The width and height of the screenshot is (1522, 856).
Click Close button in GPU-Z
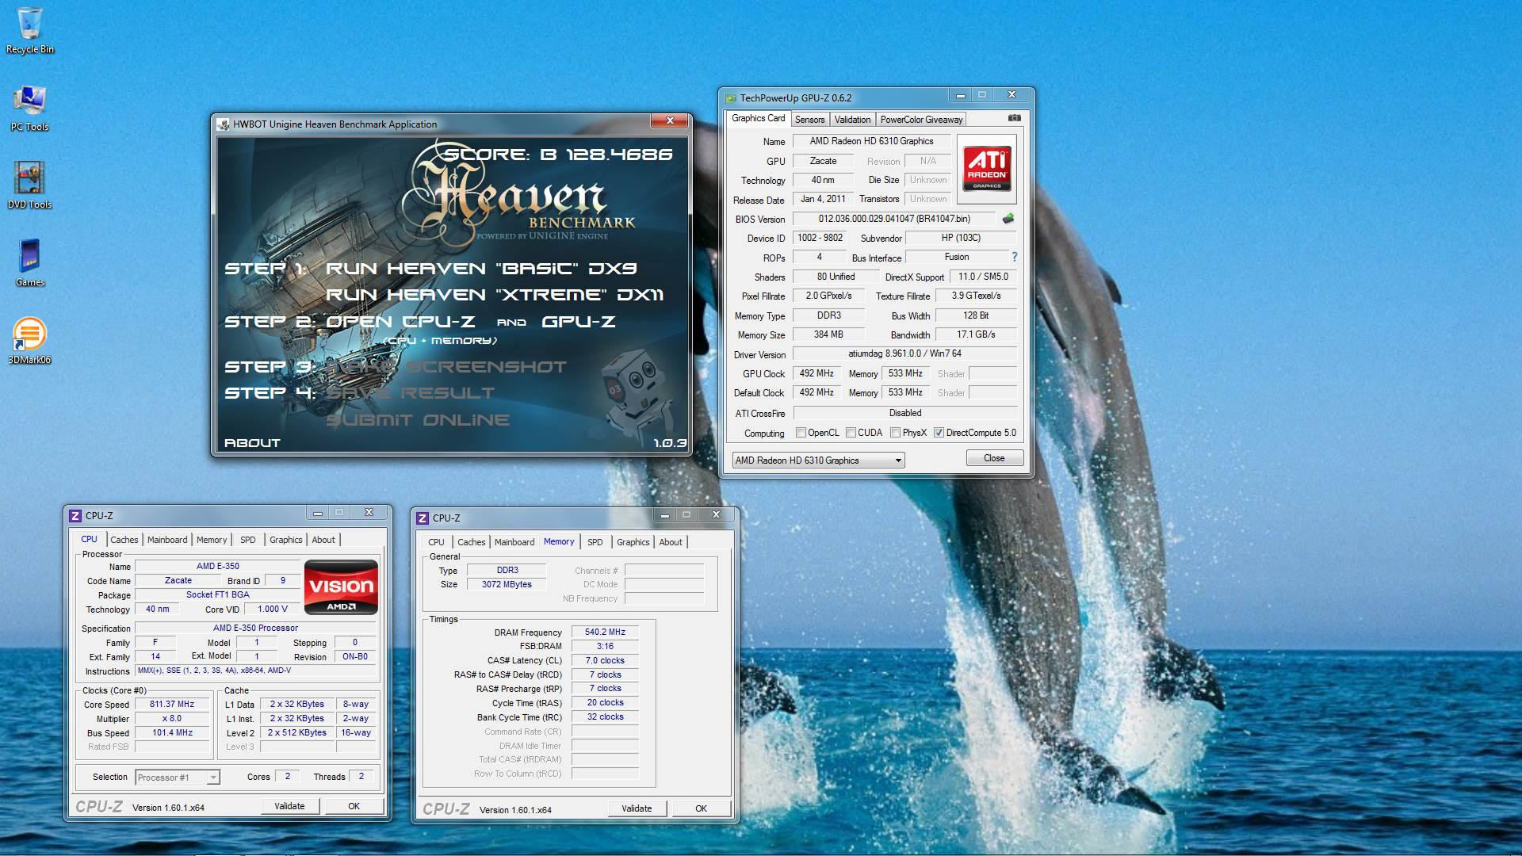[x=994, y=458]
